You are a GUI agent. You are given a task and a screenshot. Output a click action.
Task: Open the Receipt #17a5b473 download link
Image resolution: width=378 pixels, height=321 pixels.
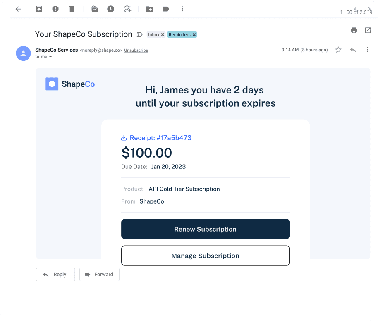tap(156, 138)
